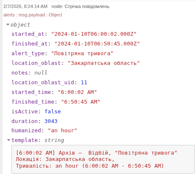Select the null value of notes
Viewport: 196px width, 174px height.
click(41, 73)
